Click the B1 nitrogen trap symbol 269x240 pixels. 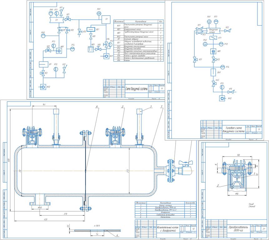[x=43, y=64]
